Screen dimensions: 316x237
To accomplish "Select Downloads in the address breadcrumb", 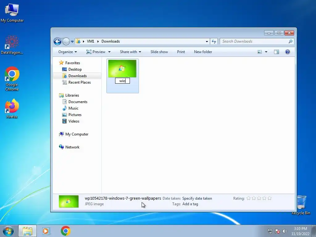I will pos(111,41).
